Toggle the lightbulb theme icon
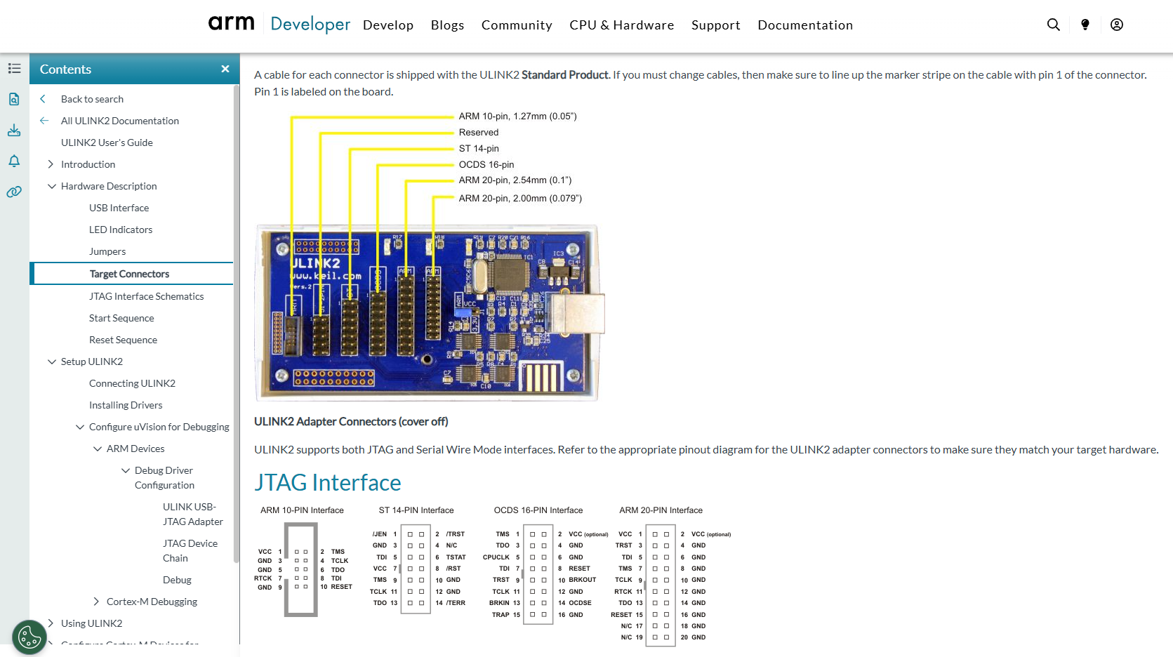This screenshot has width=1173, height=657. point(1085,25)
